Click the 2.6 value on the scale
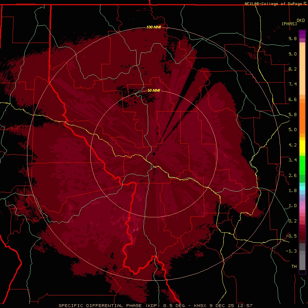The height and width of the screenshot is (308, 308). (x=293, y=176)
